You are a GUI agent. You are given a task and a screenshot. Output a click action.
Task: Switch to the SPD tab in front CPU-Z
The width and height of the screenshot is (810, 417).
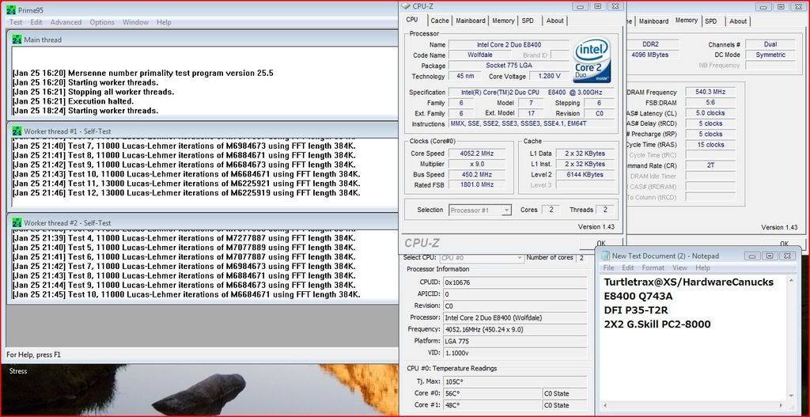(x=528, y=21)
